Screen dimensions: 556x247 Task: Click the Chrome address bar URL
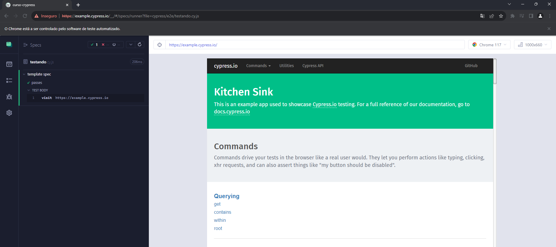pyautogui.click(x=130, y=16)
